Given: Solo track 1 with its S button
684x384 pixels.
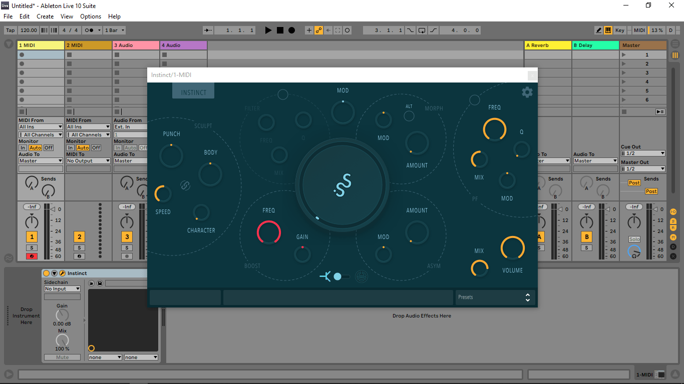Looking at the screenshot, I should [32, 248].
